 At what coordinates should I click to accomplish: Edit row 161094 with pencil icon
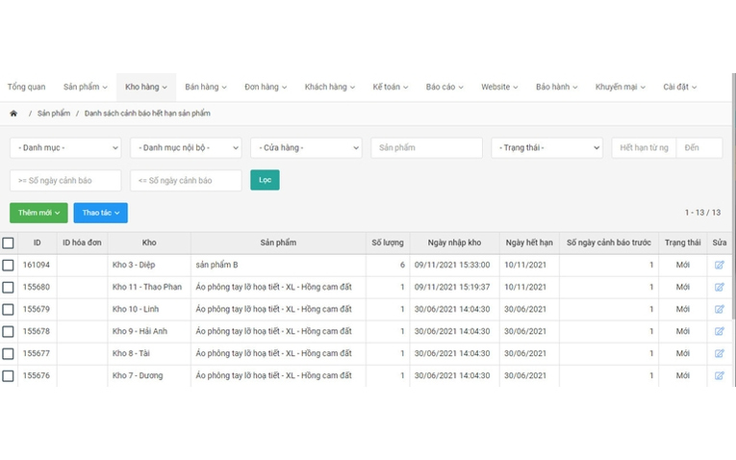click(719, 265)
